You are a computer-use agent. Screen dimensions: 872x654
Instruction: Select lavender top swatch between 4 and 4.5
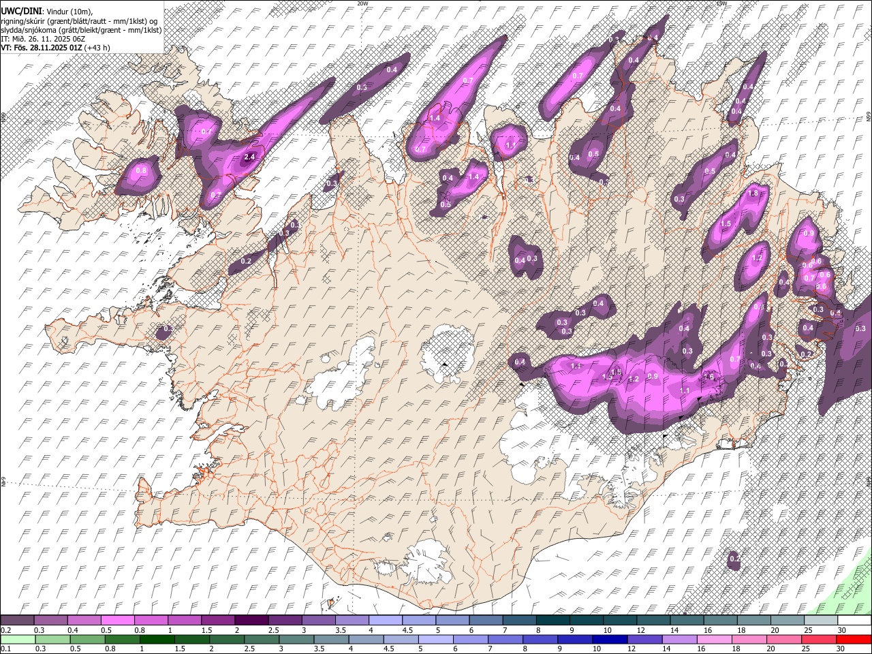(386, 621)
